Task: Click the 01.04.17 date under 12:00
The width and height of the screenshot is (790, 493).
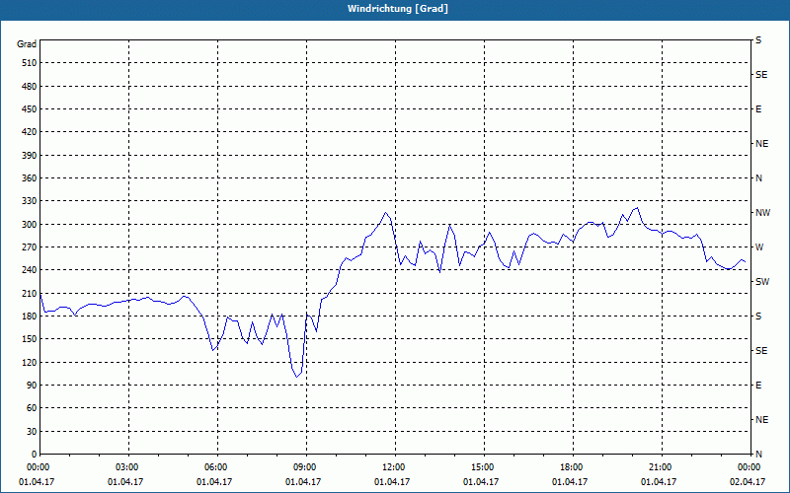Action: [x=392, y=482]
